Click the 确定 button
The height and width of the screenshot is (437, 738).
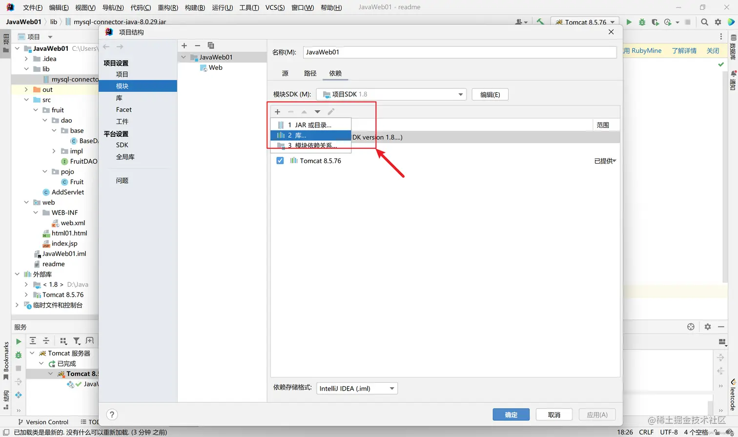coord(511,415)
